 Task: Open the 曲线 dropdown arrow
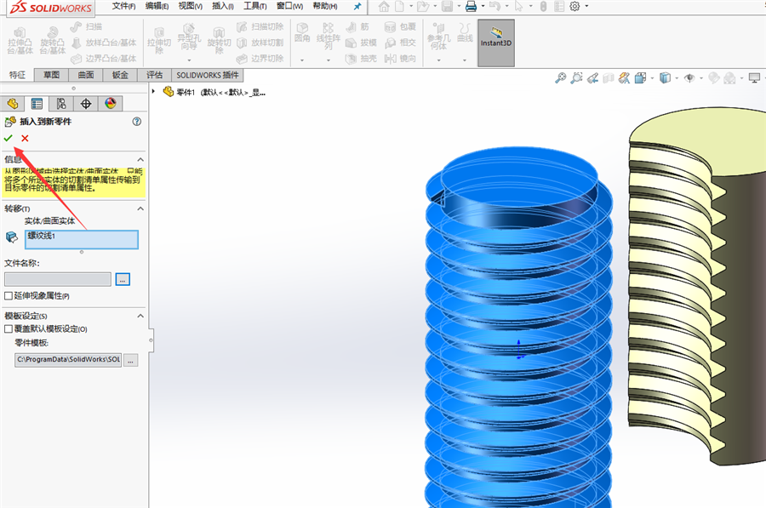(x=465, y=60)
